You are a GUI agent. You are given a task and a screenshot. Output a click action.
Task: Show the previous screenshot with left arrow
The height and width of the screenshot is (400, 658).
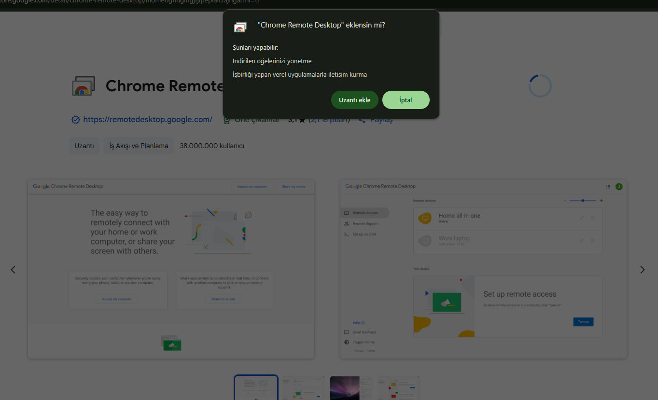[x=13, y=270]
